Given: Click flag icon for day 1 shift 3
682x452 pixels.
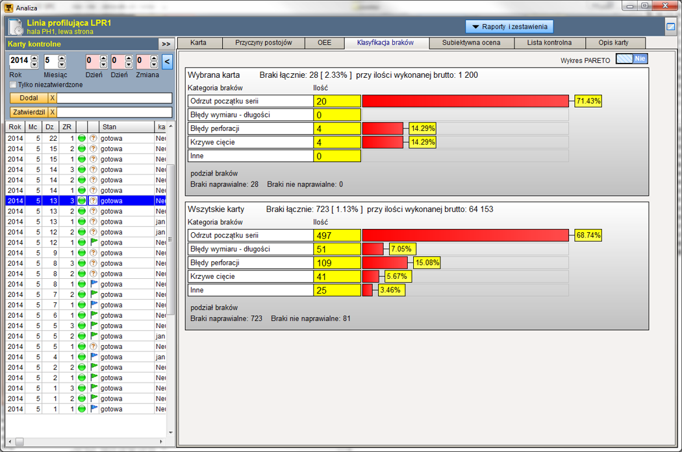Looking at the screenshot, I should click(93, 388).
